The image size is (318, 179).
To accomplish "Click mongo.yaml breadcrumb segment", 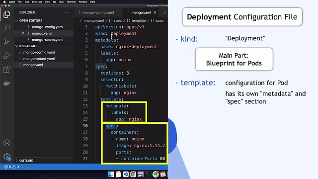I will click(94, 21).
